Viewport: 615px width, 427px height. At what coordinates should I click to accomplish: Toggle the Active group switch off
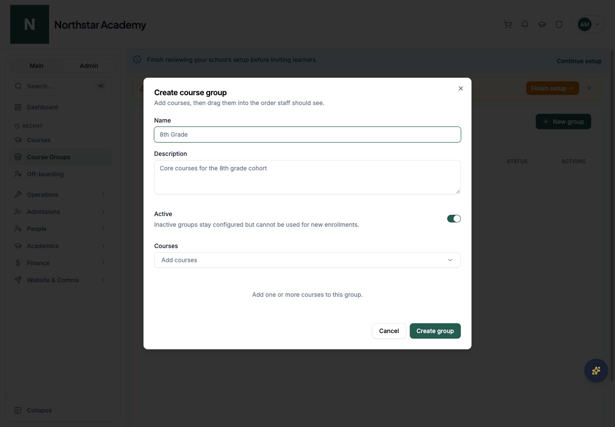tap(454, 219)
